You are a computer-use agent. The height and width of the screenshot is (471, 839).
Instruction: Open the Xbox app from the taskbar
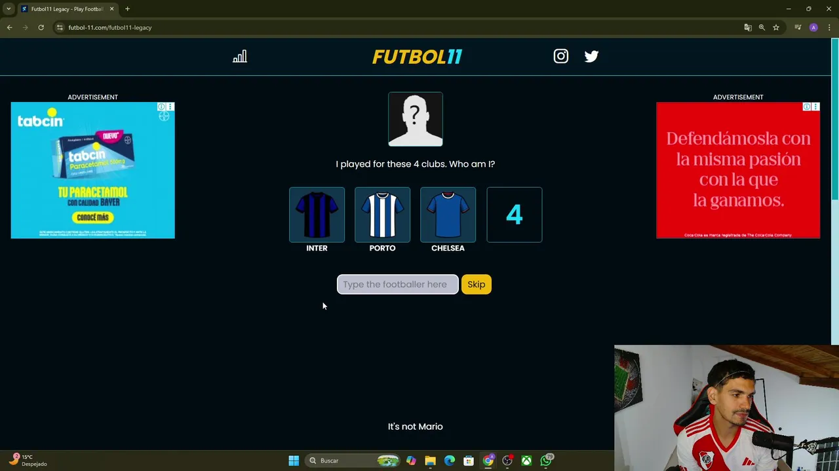(x=526, y=461)
